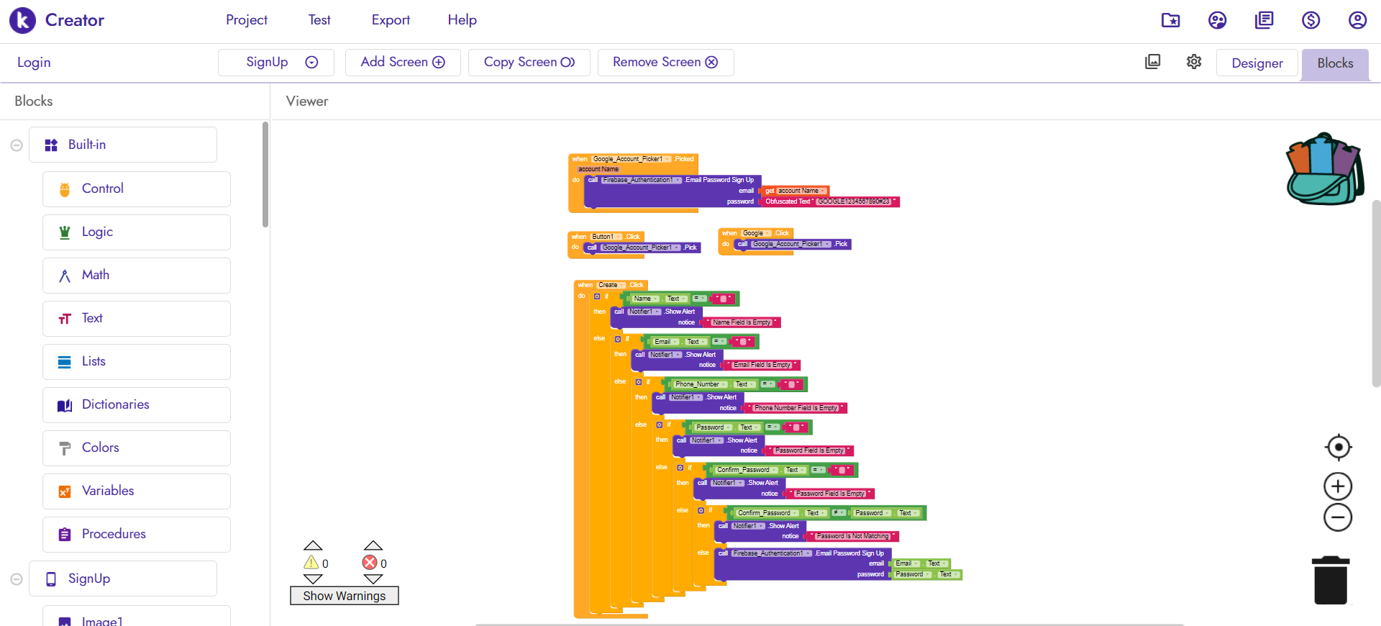
Task: Open the Colors blocks category
Action: (x=137, y=448)
